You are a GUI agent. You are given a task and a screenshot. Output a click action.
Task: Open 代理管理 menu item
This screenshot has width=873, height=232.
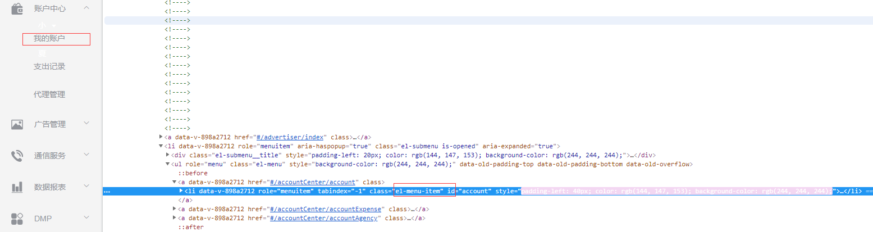coord(49,94)
